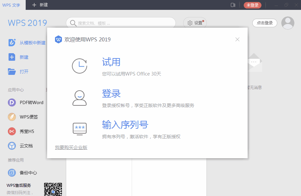Click the trial clock icon beside 试用

pyautogui.click(x=79, y=65)
